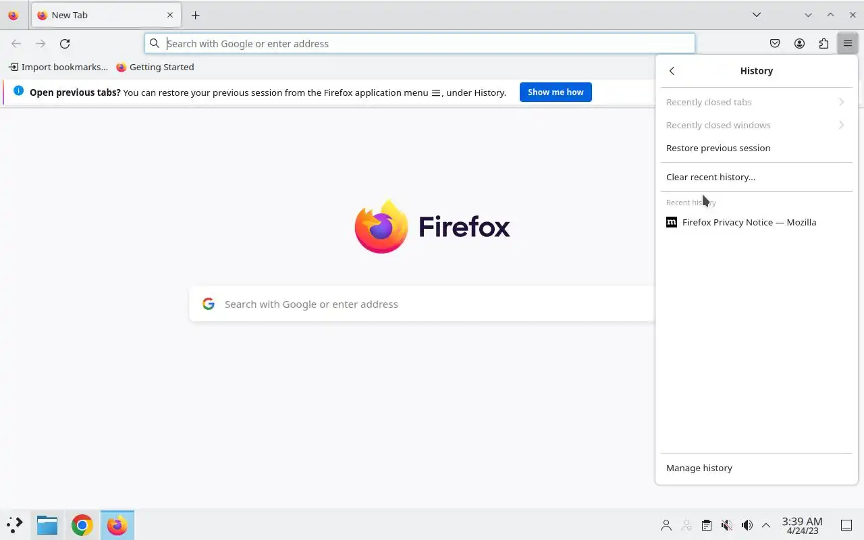Click the user icon in system tray
Image resolution: width=864 pixels, height=540 pixels.
(666, 525)
